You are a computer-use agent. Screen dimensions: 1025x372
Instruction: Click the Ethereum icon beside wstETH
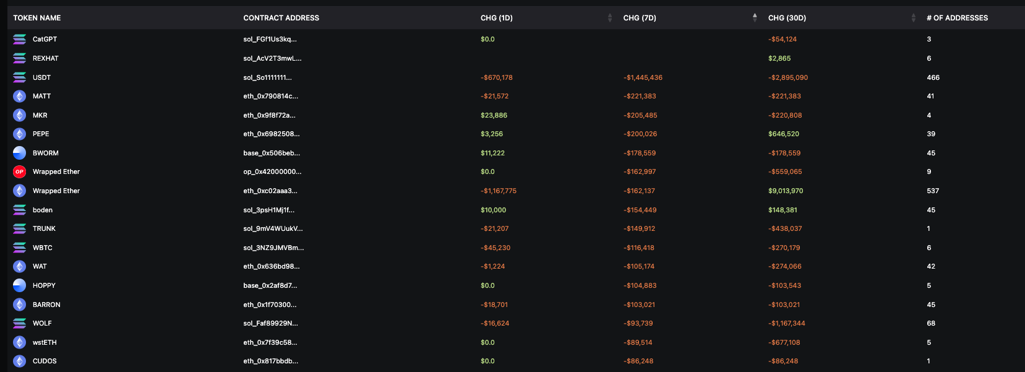(x=20, y=342)
